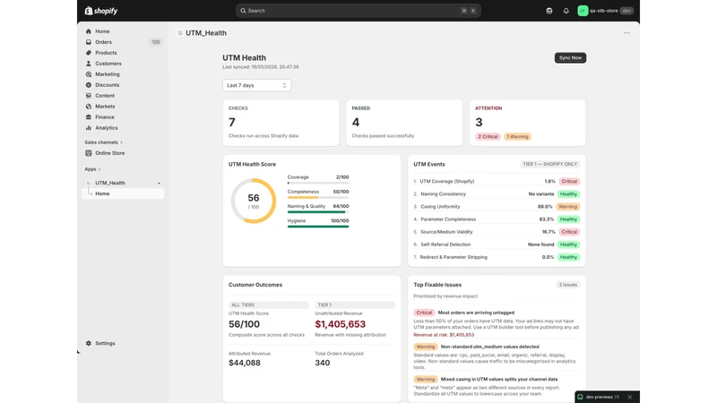Click the Discounts percent icon
Viewport: 717px width, 403px height.
pos(89,85)
